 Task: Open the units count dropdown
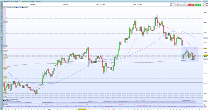(17, 1)
